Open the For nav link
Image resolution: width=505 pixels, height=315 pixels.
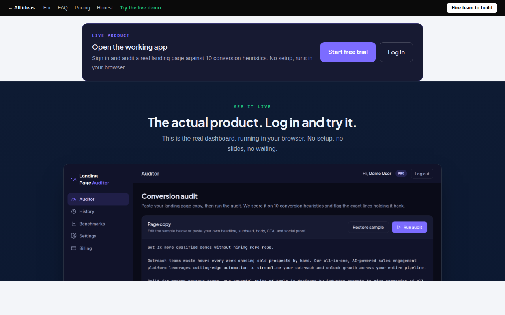47,8
